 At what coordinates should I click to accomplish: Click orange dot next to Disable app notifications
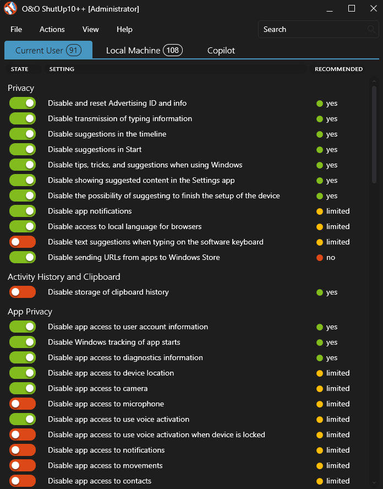coord(319,211)
